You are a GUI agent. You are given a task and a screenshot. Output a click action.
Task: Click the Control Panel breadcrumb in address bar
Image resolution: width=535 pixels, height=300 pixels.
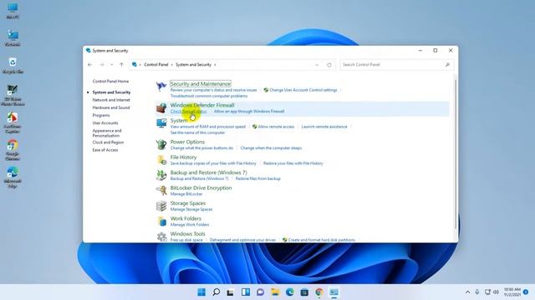[156, 65]
